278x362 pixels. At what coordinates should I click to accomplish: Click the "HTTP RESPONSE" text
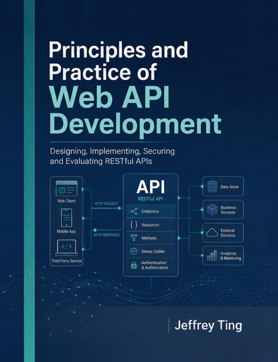107,235
